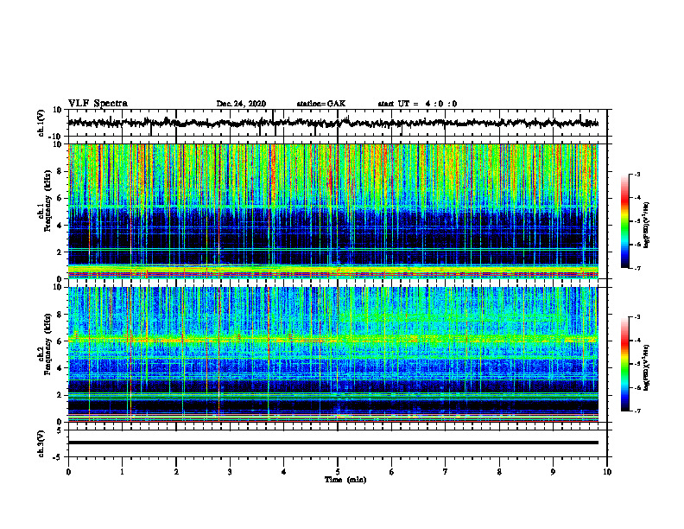Click the "station=GAK" header label
The height and width of the screenshot is (529, 684).
click(321, 104)
